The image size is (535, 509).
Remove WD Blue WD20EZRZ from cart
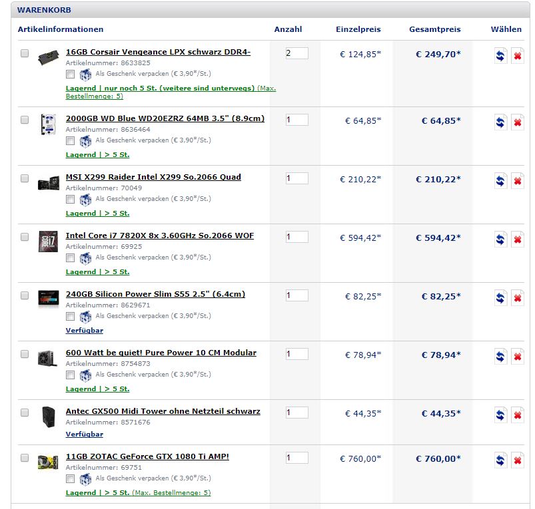(517, 122)
